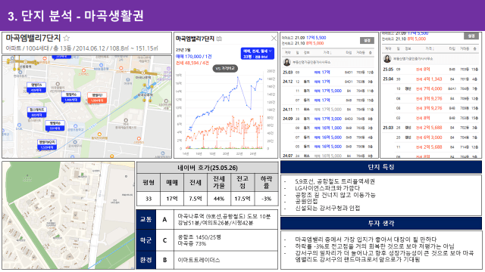Click the 33 평형 cell
Viewport: 485px width, 272px height.
coord(149,199)
